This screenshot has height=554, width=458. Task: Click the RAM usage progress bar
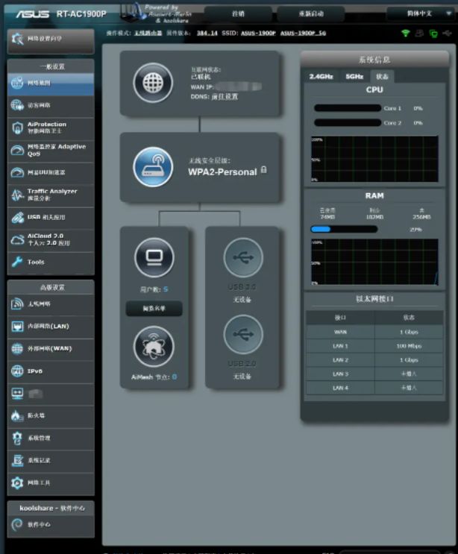(x=344, y=229)
